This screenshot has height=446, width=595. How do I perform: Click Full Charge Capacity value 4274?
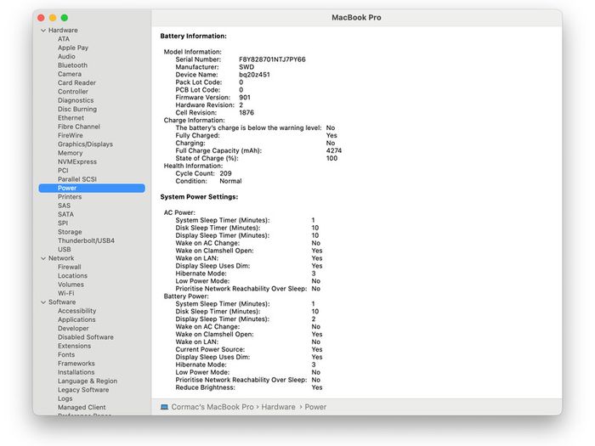click(333, 150)
